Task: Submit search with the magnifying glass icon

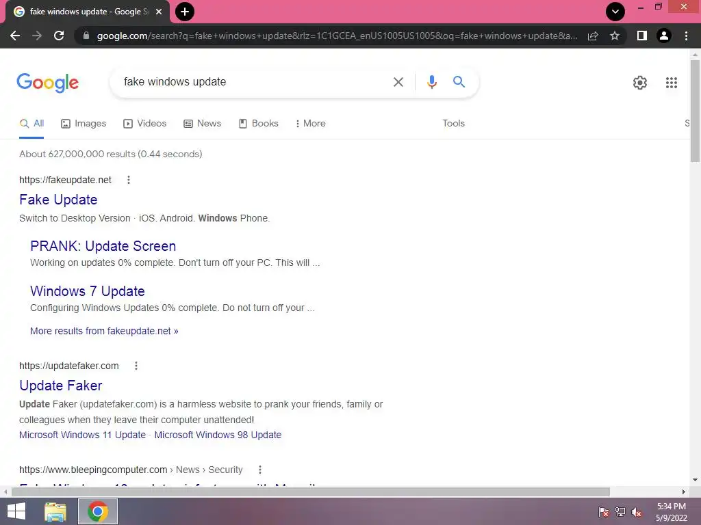Action: pyautogui.click(x=459, y=82)
